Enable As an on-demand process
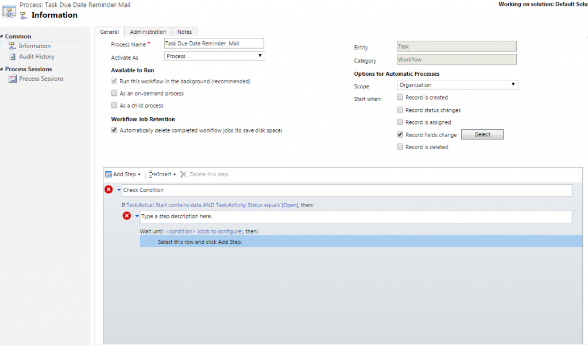 (114, 93)
